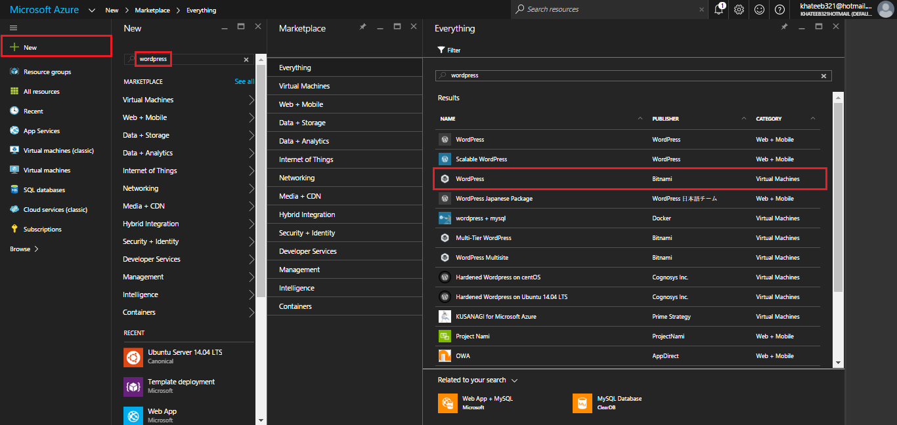Click the Resource groups cube icon

14,71
